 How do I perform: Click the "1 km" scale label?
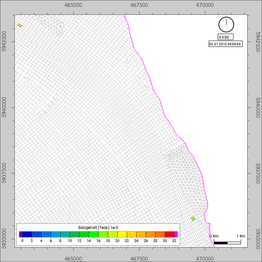click(241, 236)
